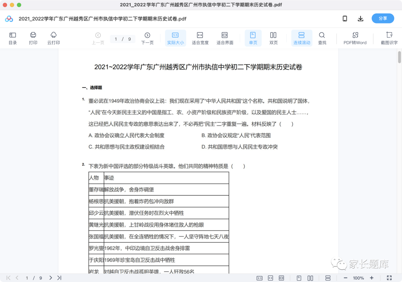Start 截图识字 screenshot OCR tool
Image resolution: width=402 pixels, height=282 pixels.
pos(389,38)
